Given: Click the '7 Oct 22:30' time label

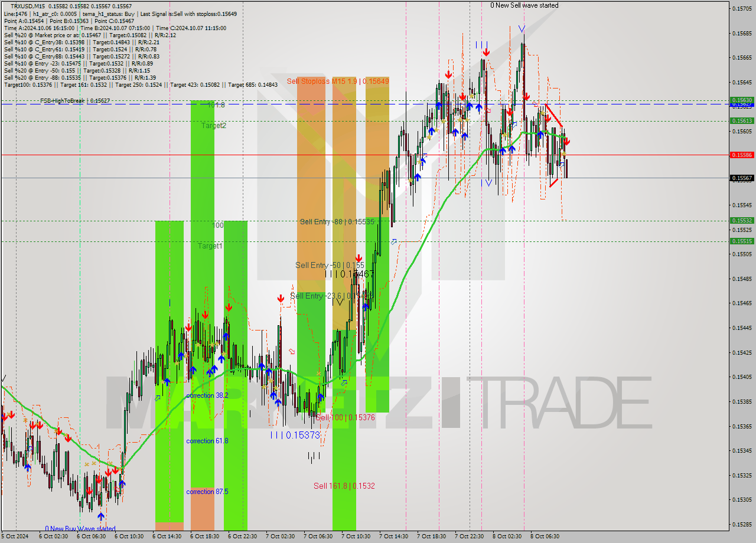Looking at the screenshot, I should tap(469, 537).
